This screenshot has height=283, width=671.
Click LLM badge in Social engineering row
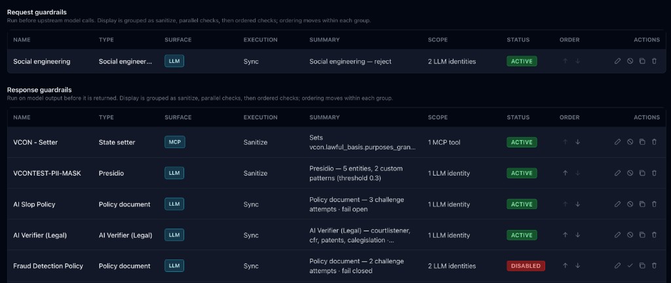click(x=174, y=61)
